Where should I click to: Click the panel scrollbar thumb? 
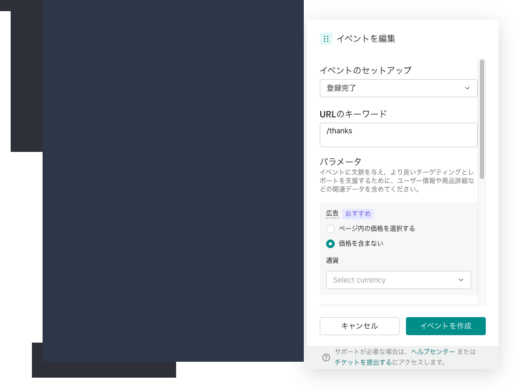pyautogui.click(x=482, y=117)
